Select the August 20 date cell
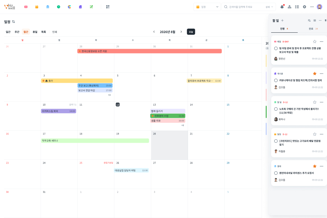Screen dimensions: 327x218 169,145
